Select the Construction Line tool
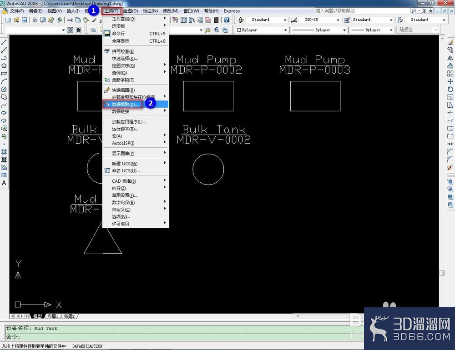Image resolution: width=455 pixels, height=350 pixels. pos(4,50)
